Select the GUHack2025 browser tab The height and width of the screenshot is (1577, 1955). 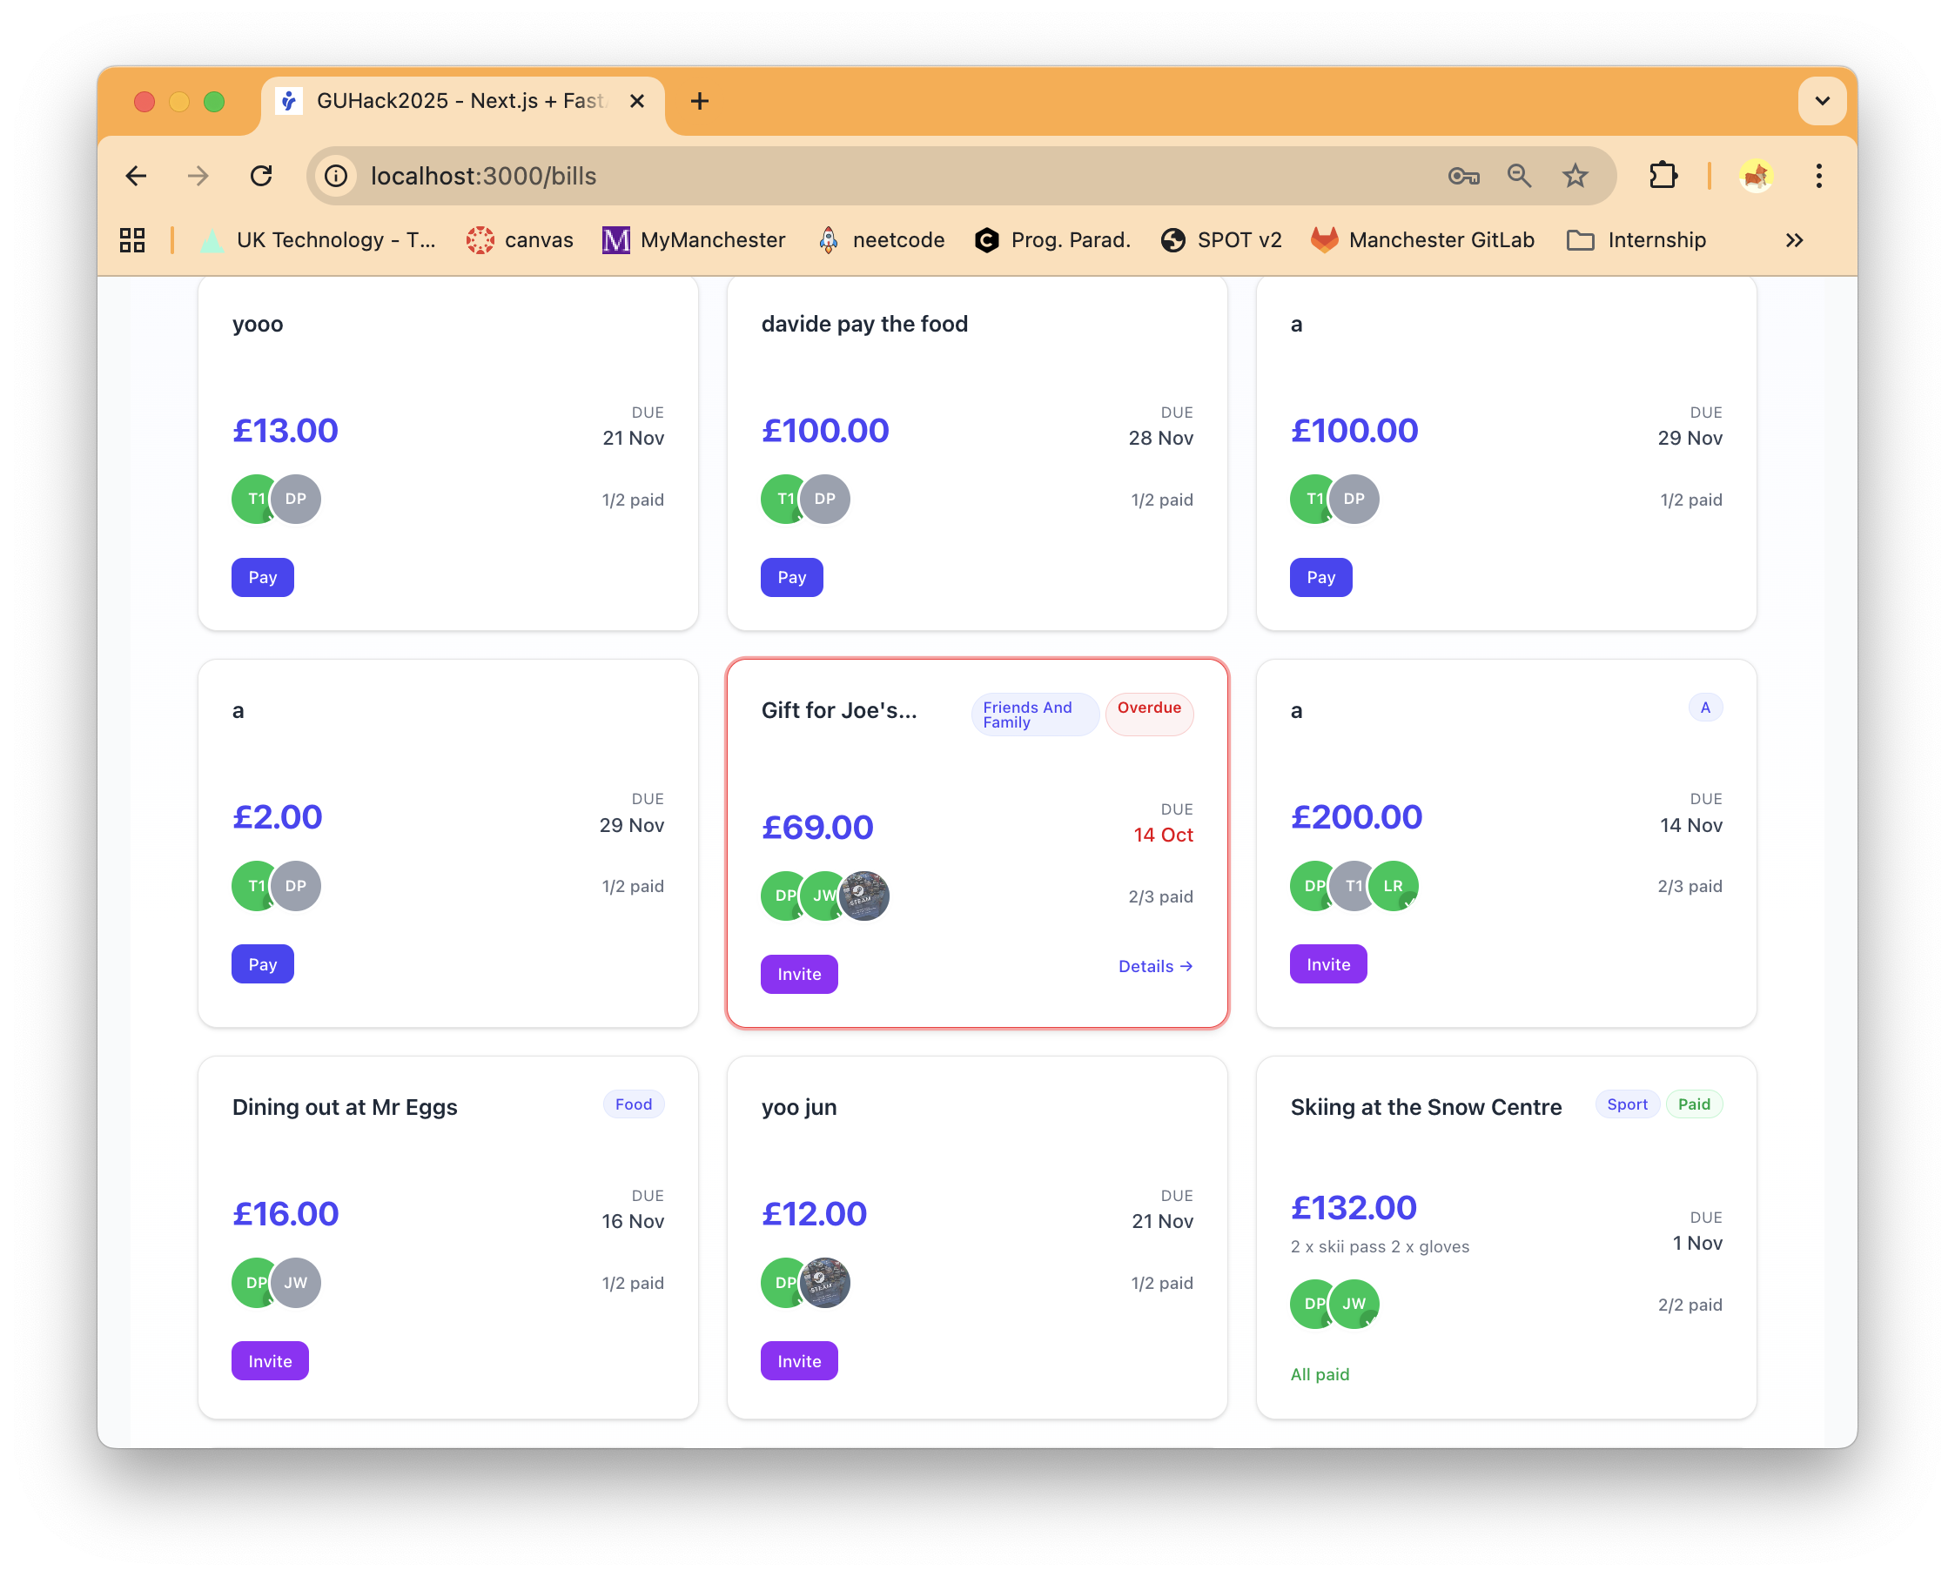459,101
